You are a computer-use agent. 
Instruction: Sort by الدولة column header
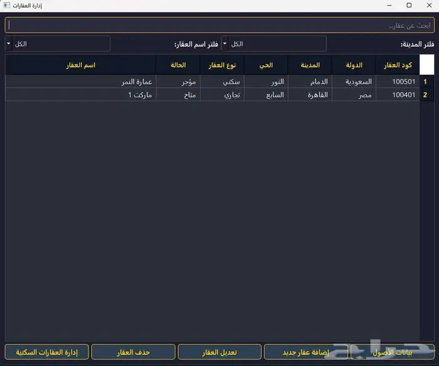pos(354,65)
